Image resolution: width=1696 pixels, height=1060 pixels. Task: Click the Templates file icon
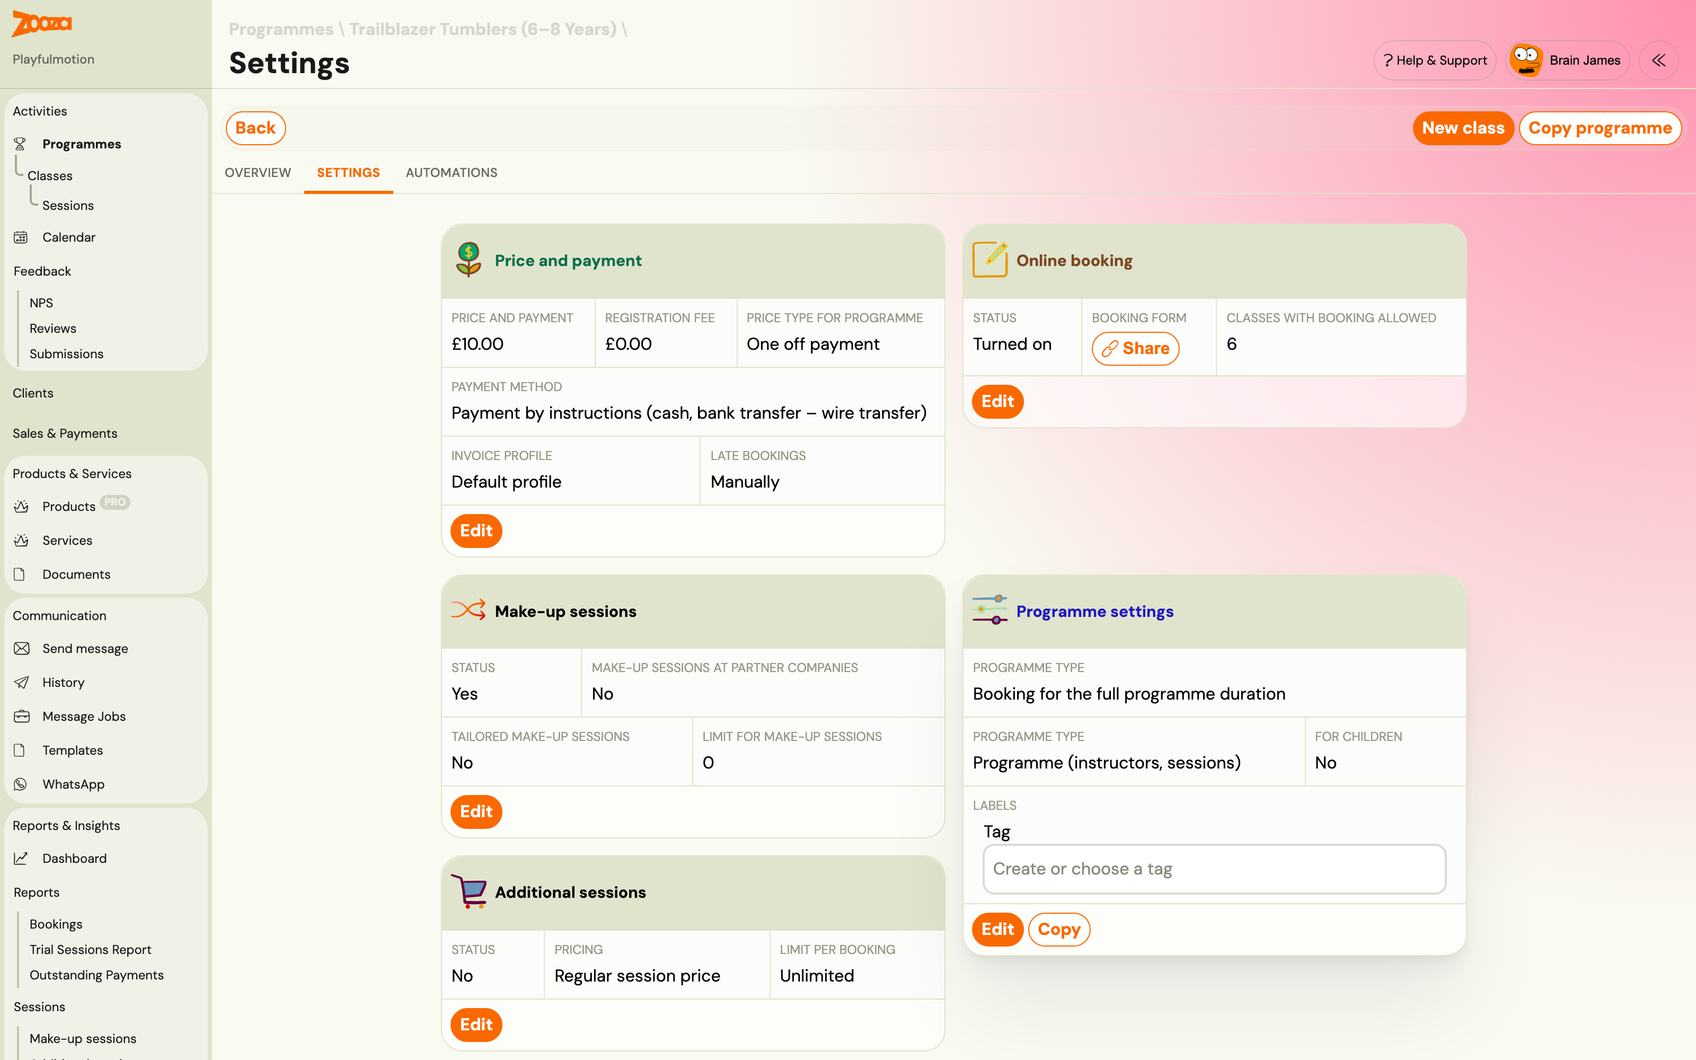click(x=20, y=750)
